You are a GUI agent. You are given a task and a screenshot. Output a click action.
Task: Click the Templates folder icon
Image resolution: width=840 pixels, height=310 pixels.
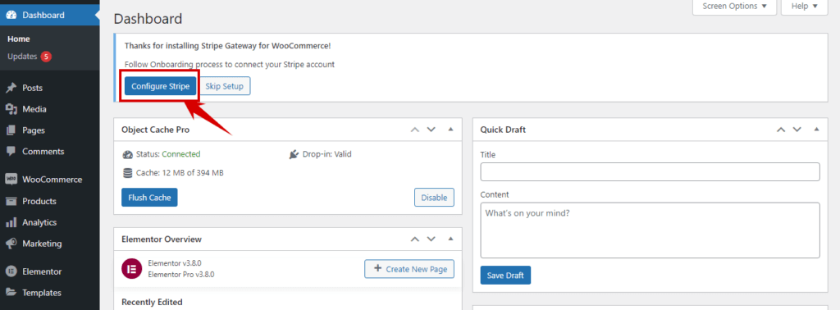coord(11,292)
